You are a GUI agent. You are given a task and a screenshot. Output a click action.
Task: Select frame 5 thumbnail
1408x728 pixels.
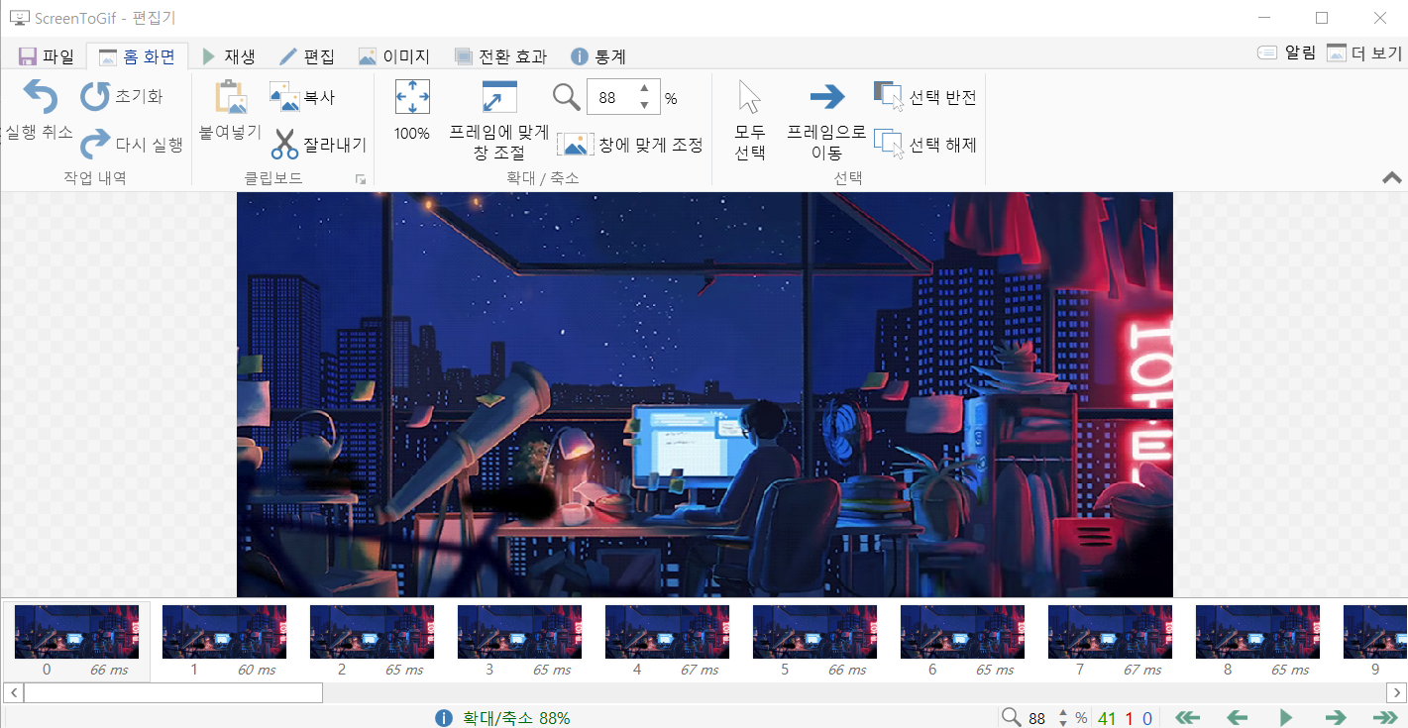point(814,632)
